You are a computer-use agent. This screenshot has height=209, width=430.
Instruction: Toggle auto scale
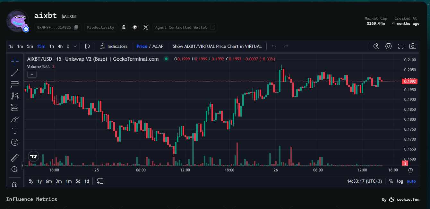[x=411, y=181]
